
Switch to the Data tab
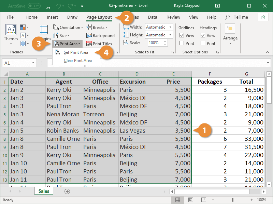tap(153, 17)
